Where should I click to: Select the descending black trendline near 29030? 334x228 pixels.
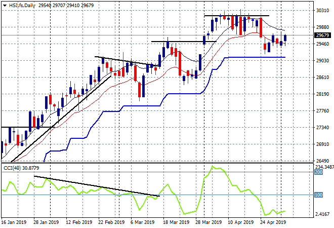click(127, 61)
